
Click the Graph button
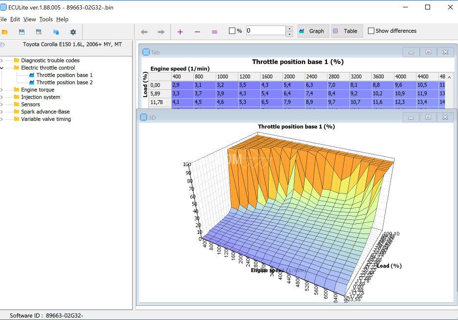click(x=312, y=31)
